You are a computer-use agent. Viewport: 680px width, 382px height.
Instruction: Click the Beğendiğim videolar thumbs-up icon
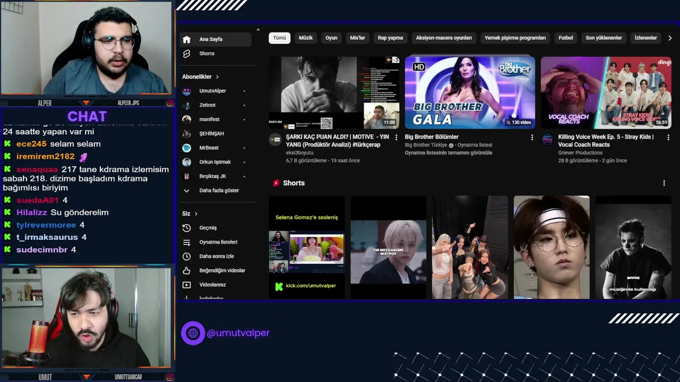click(186, 271)
